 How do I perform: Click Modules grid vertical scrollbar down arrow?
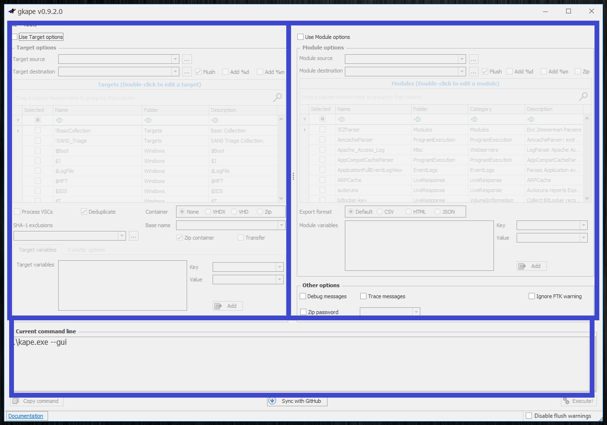[x=587, y=198]
